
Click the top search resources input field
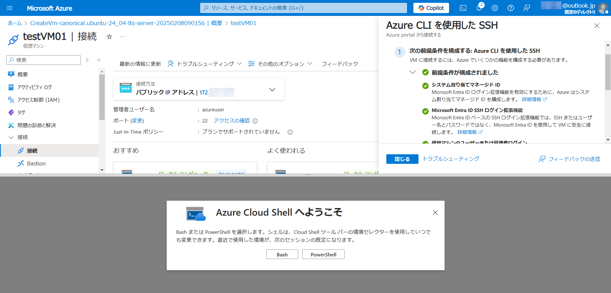coord(303,8)
